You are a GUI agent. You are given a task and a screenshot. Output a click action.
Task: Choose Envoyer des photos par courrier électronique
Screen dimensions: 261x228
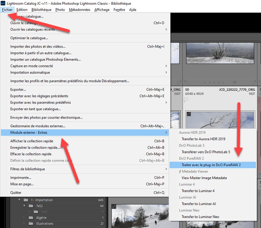(x=86, y=118)
